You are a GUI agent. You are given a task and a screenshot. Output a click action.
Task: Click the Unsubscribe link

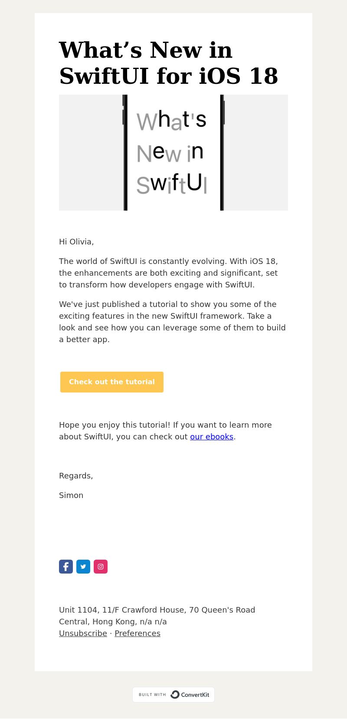[x=83, y=633]
